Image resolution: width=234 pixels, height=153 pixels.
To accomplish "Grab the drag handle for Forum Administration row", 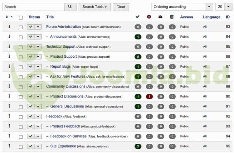I will click(9, 26).
